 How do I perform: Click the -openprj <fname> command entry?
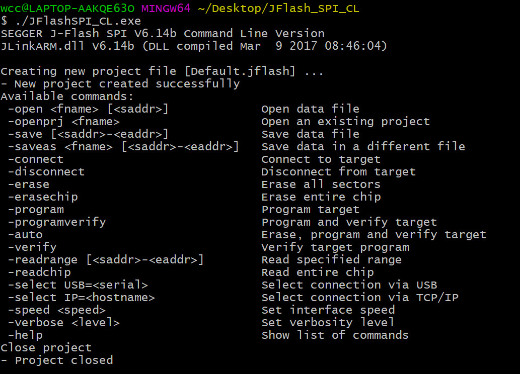(x=63, y=122)
